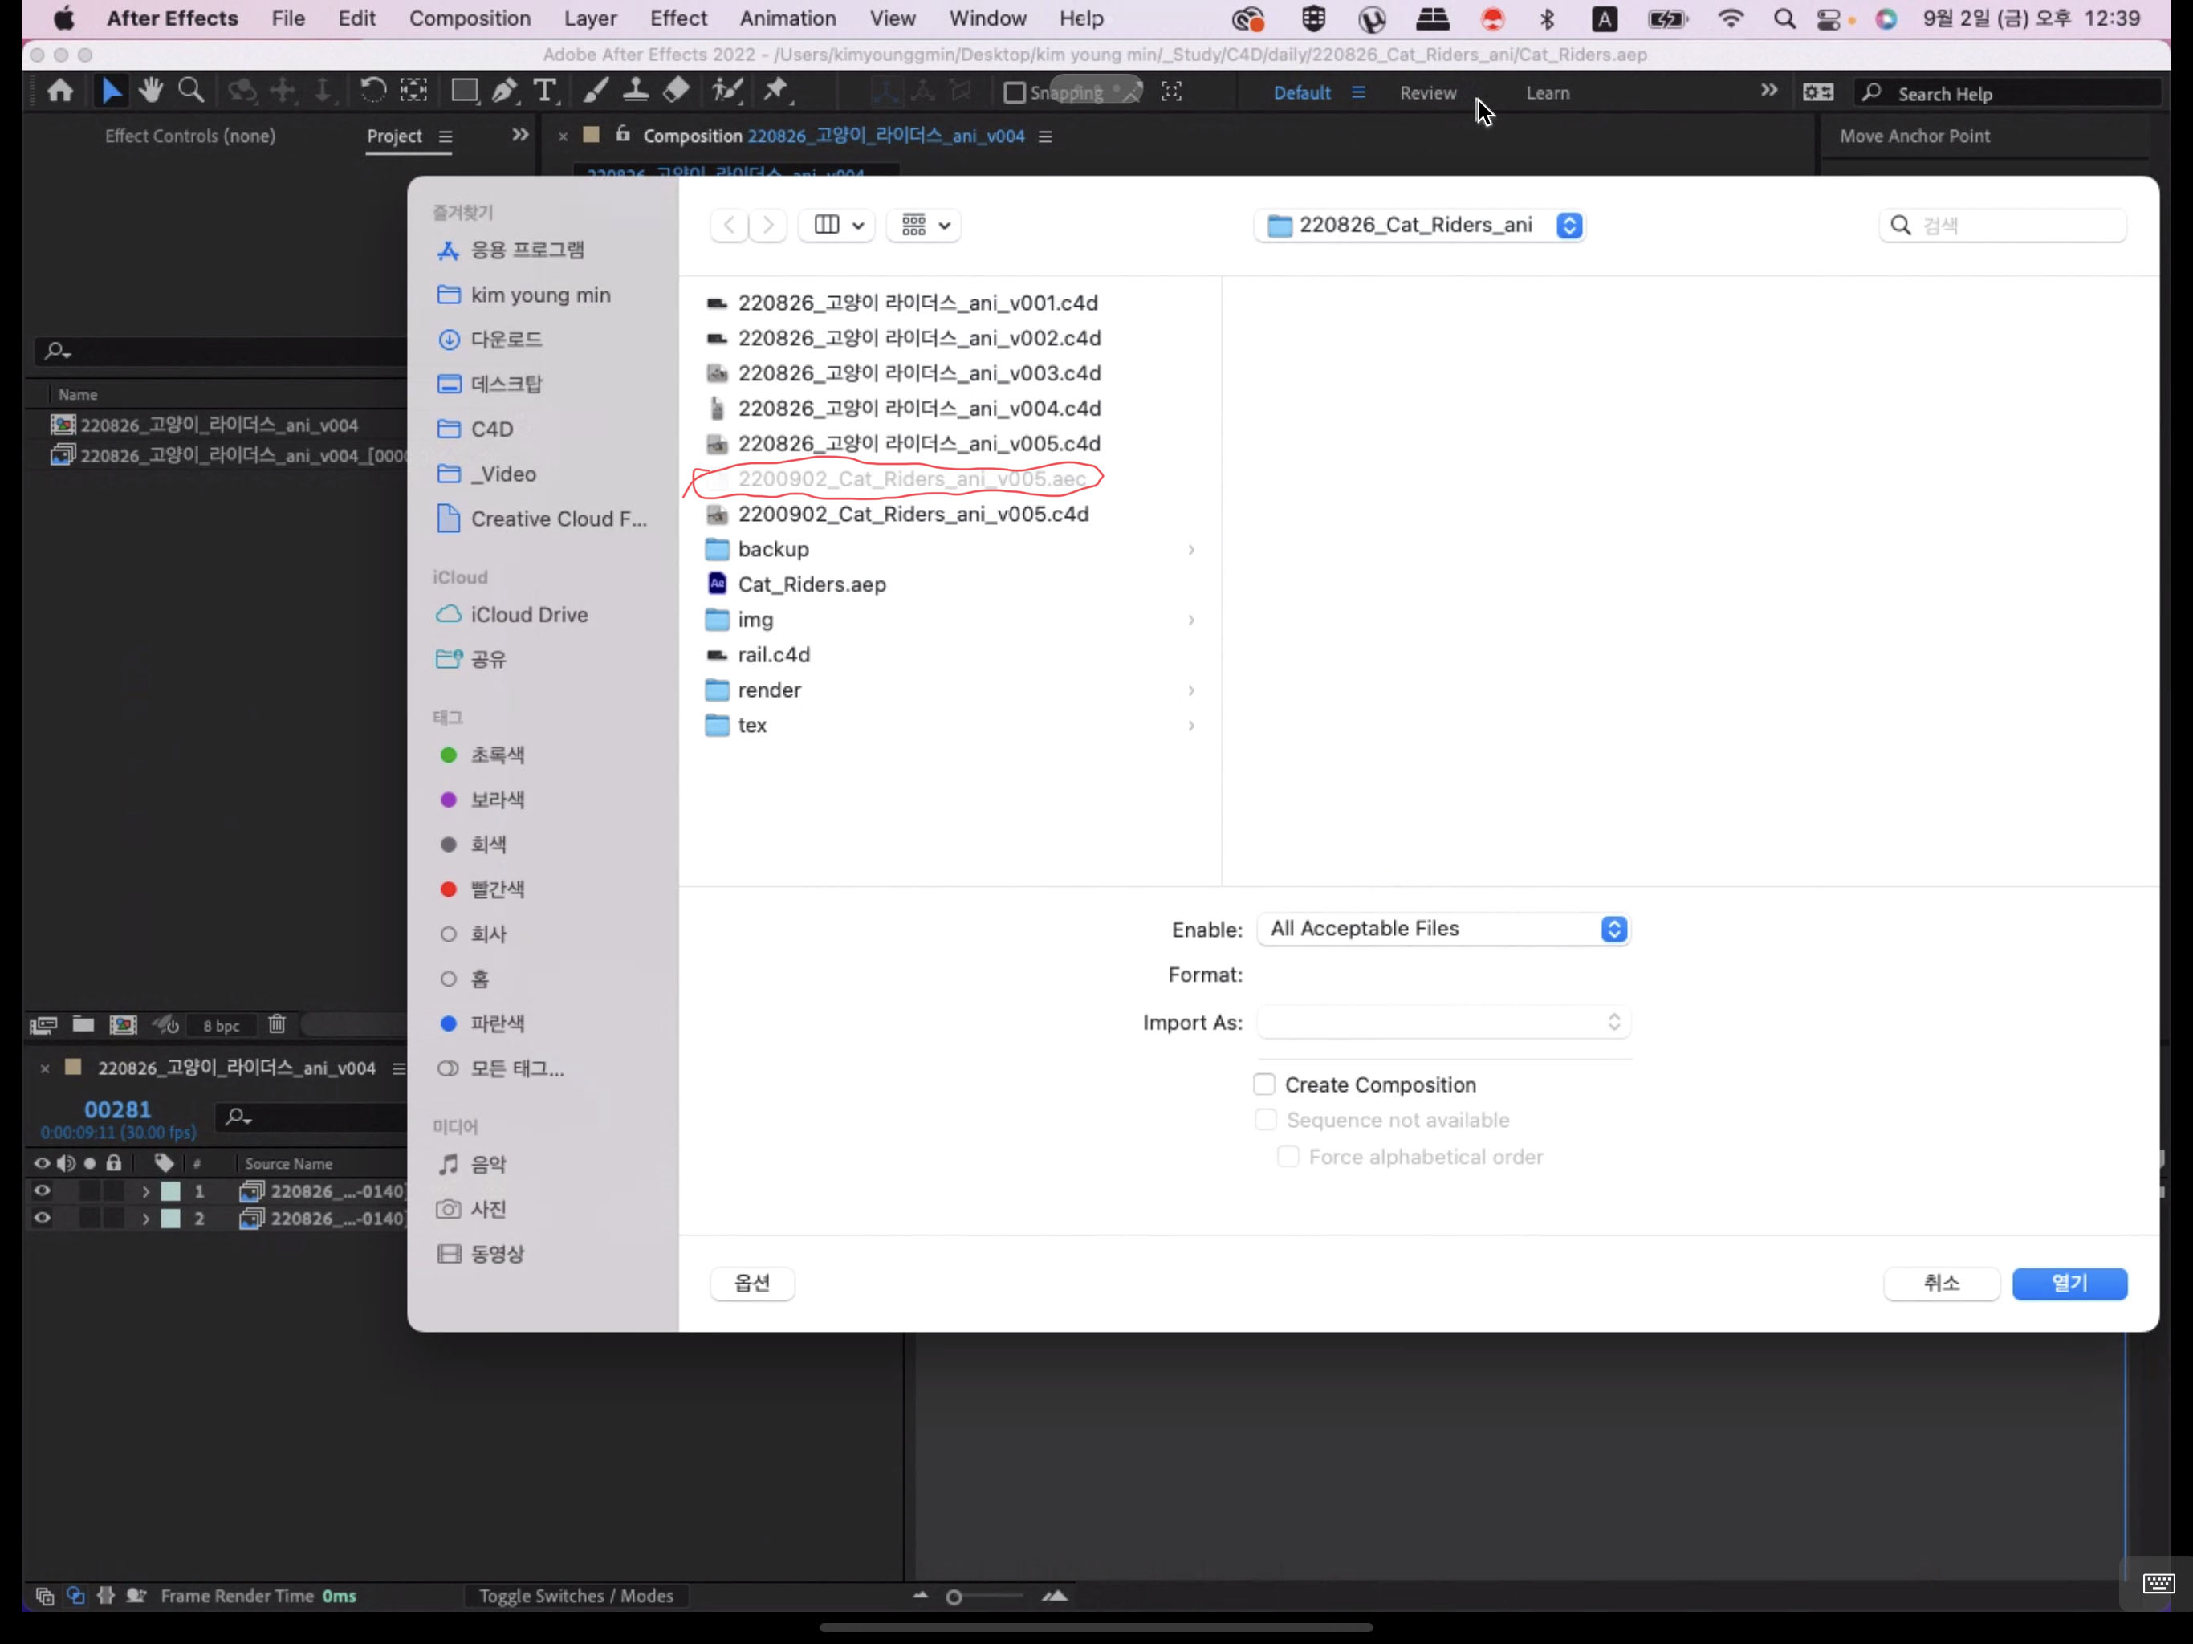
Task: Go forward in the file dialog
Action: tap(767, 225)
